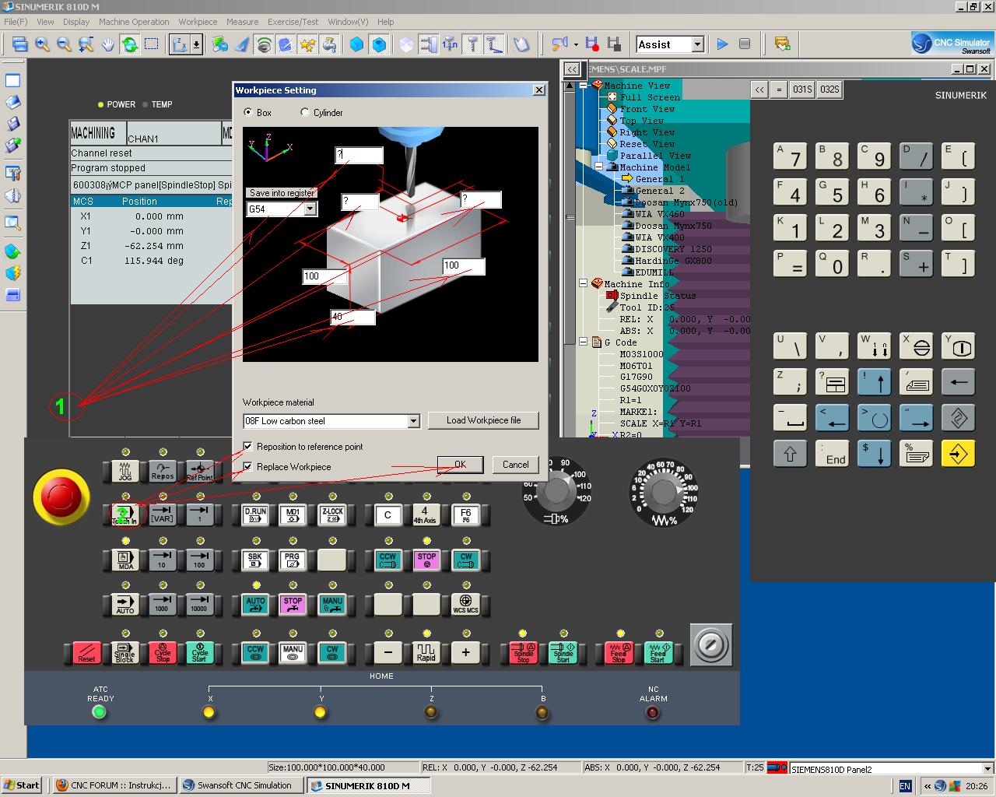The width and height of the screenshot is (996, 797).
Task: Click the transparent white cube toolbar icon
Action: (406, 44)
